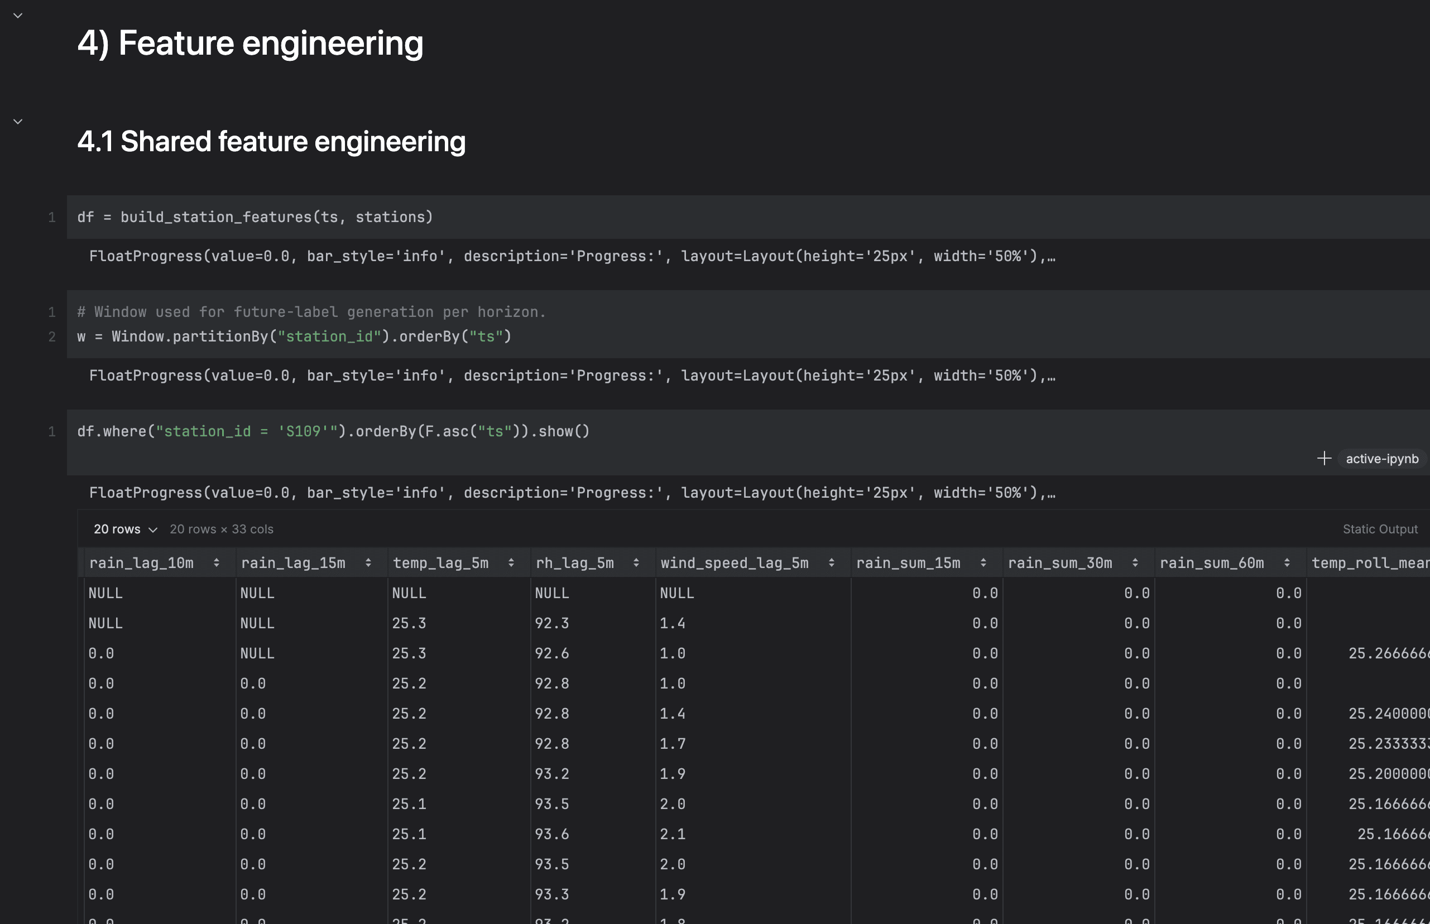Collapse the Shared feature engineering section chevron
This screenshot has height=924, width=1430.
click(x=18, y=121)
